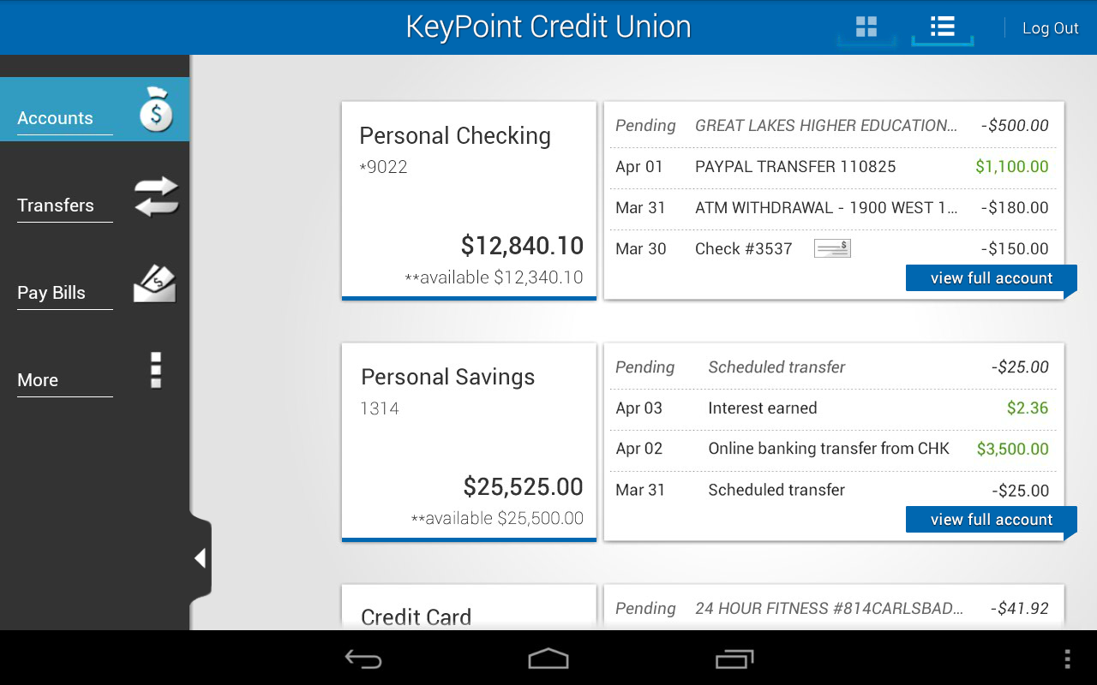The image size is (1097, 685).
Task: View full account for Personal Checking
Action: pos(991,278)
